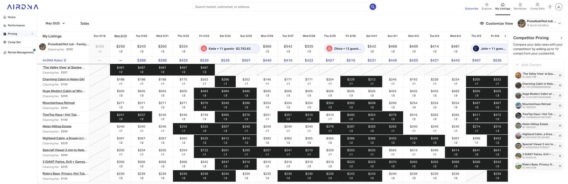Open Special! Views! 2 min to Helen listing
The height and width of the screenshot is (184, 568).
[x=65, y=149]
